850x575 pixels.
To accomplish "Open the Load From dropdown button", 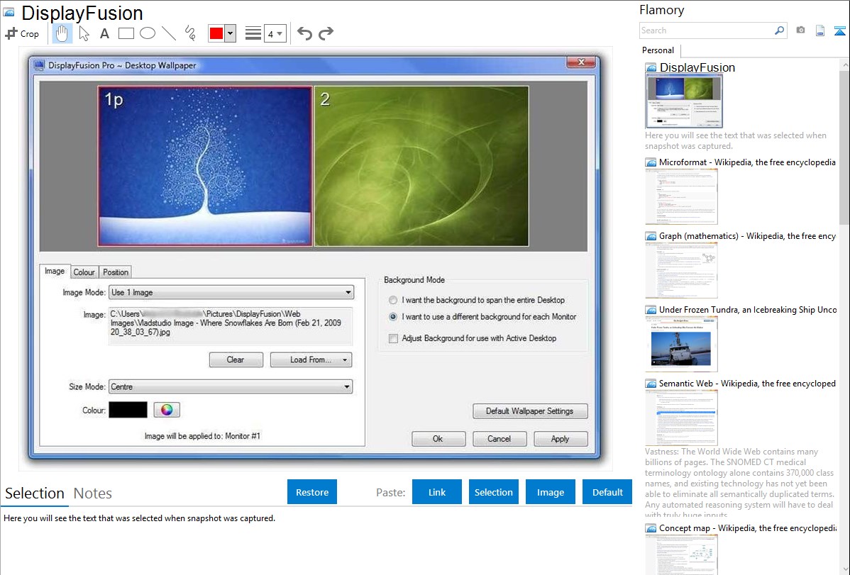I will [311, 360].
